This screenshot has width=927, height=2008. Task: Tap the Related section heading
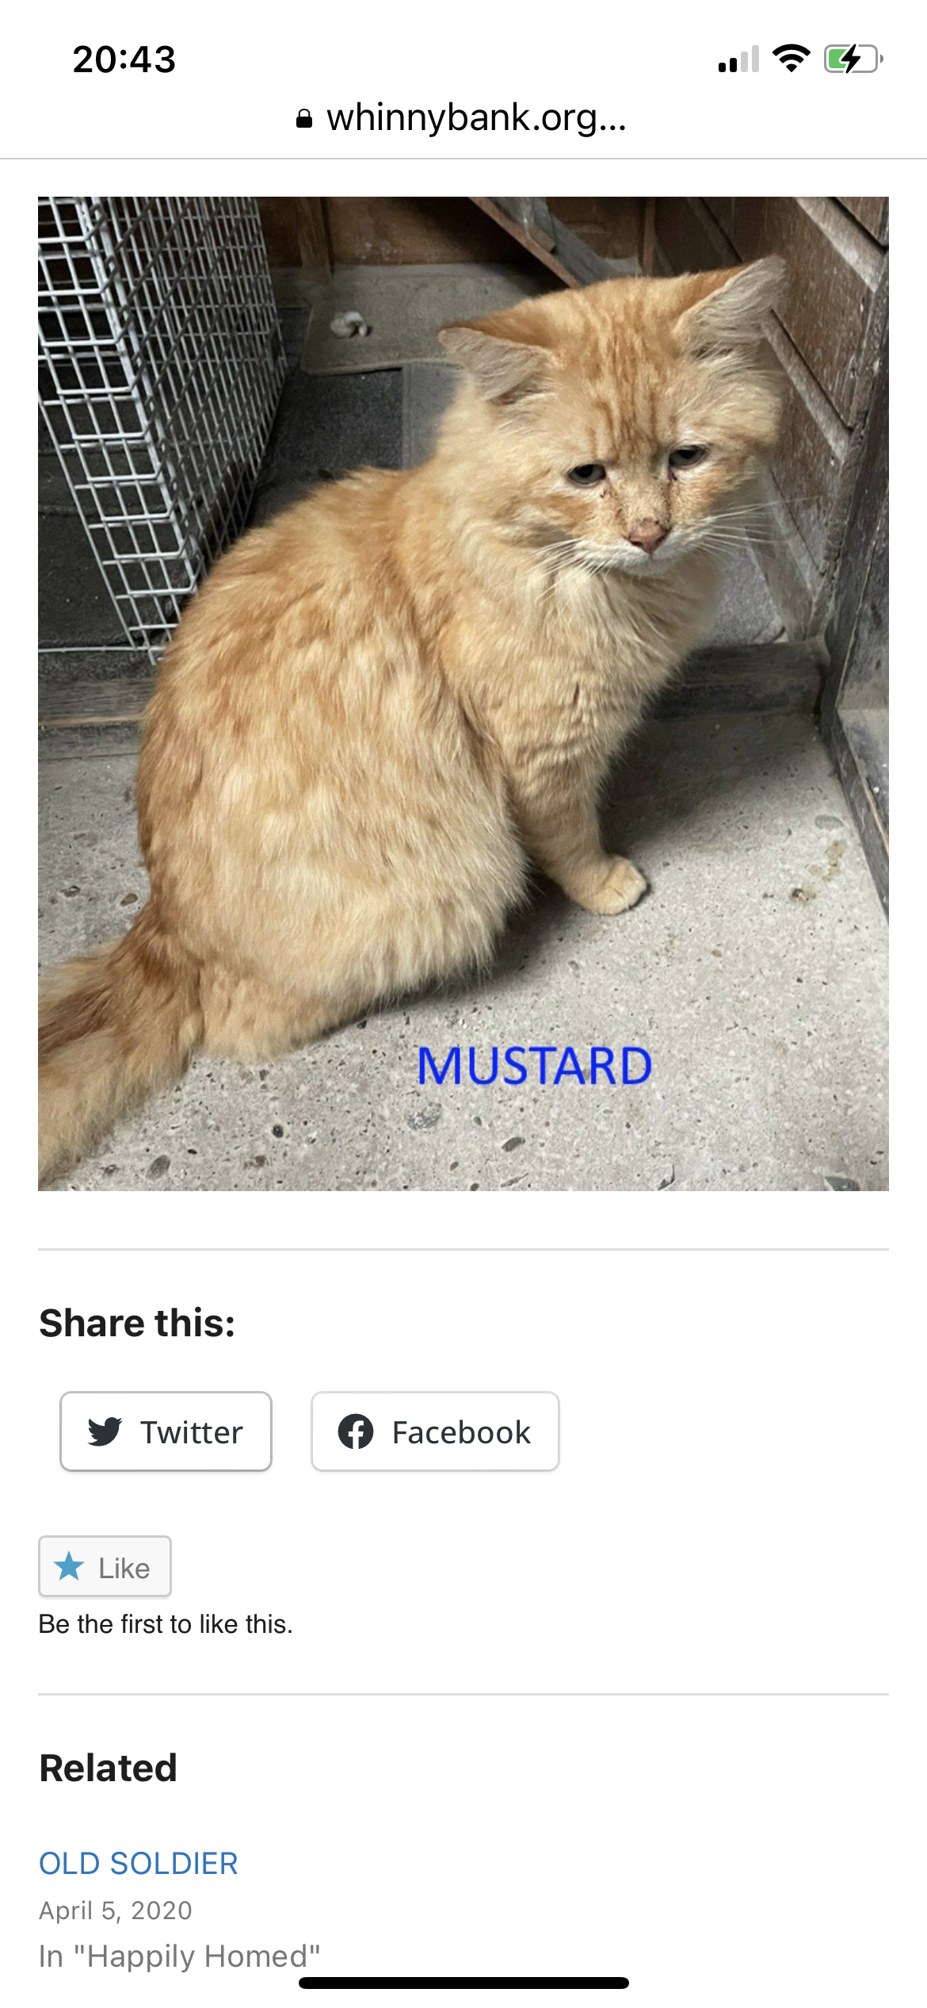tap(108, 1768)
